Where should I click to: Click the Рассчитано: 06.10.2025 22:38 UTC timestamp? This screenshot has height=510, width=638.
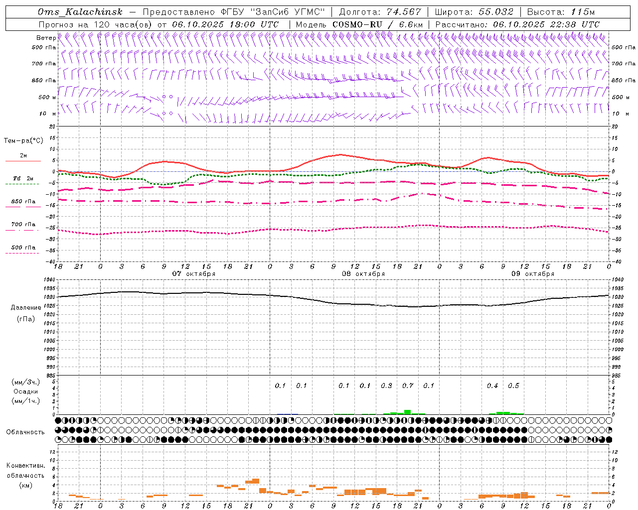tap(517, 24)
